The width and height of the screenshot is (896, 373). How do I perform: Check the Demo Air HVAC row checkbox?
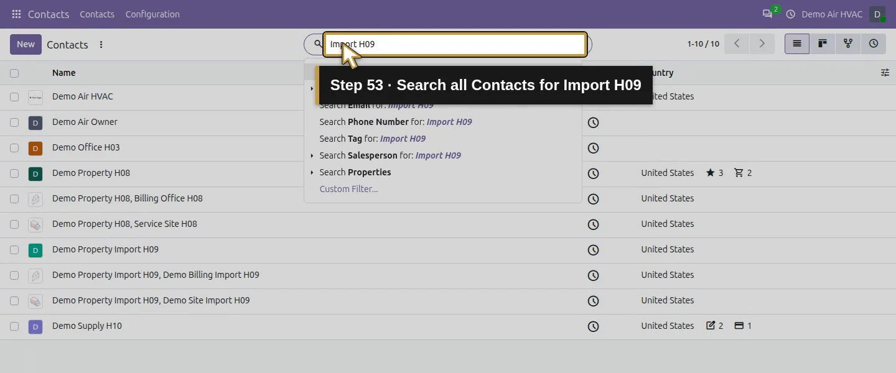click(14, 96)
